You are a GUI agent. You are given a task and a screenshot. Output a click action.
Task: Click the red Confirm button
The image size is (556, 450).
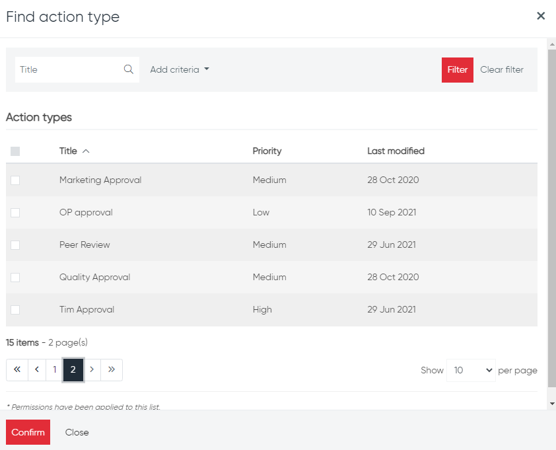(x=28, y=432)
